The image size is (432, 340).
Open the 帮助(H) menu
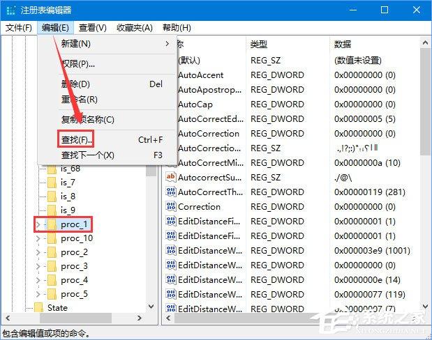tap(177, 27)
